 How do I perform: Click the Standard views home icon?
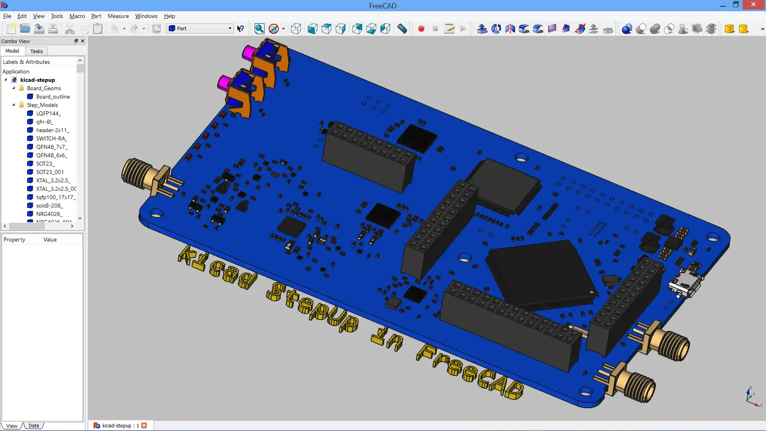point(296,28)
